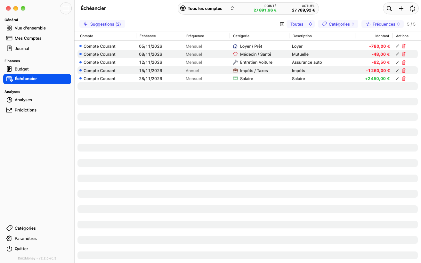
Task: Select Échéancier in the sidebar
Action: point(37,79)
